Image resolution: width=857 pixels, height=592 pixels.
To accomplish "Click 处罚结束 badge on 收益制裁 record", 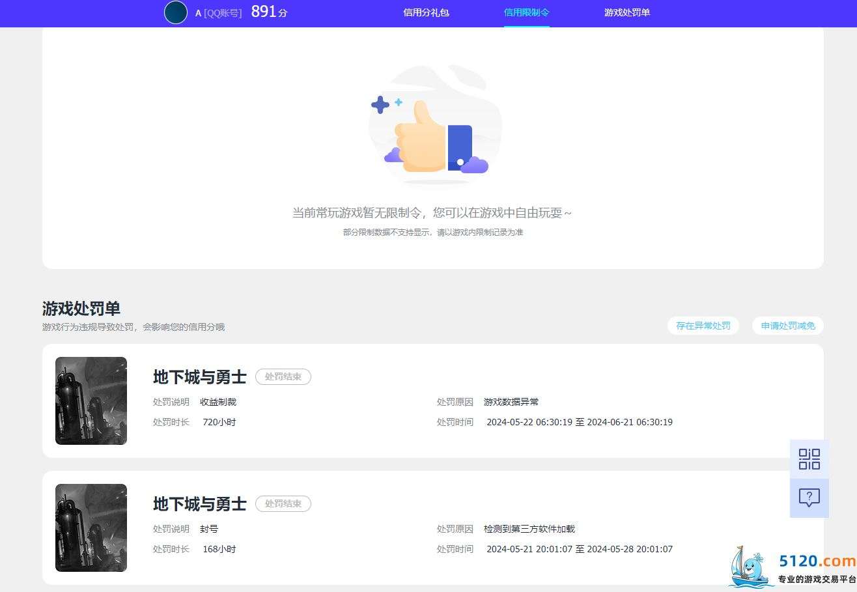I will (x=283, y=376).
